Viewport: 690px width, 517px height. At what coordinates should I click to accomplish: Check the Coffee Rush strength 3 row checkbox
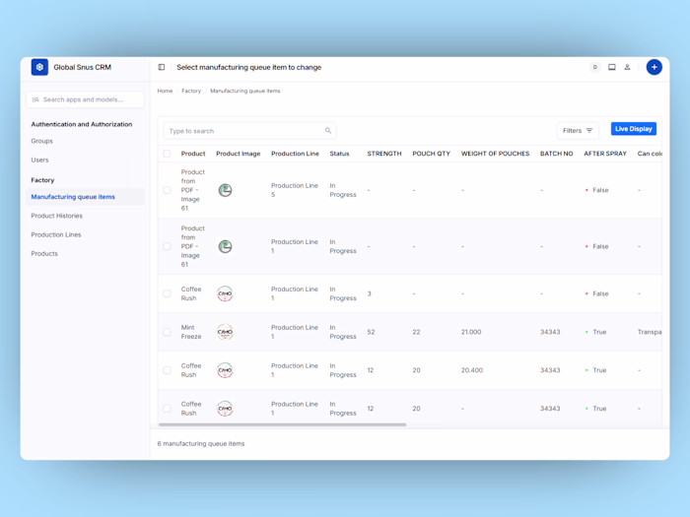point(167,293)
